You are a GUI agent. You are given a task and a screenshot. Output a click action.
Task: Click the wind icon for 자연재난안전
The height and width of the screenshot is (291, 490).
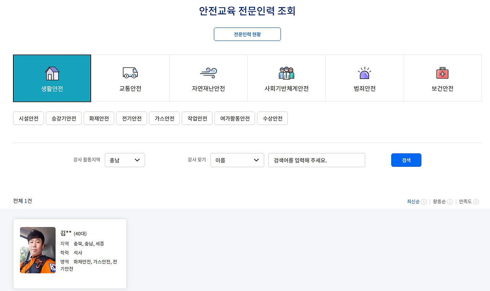coord(208,73)
